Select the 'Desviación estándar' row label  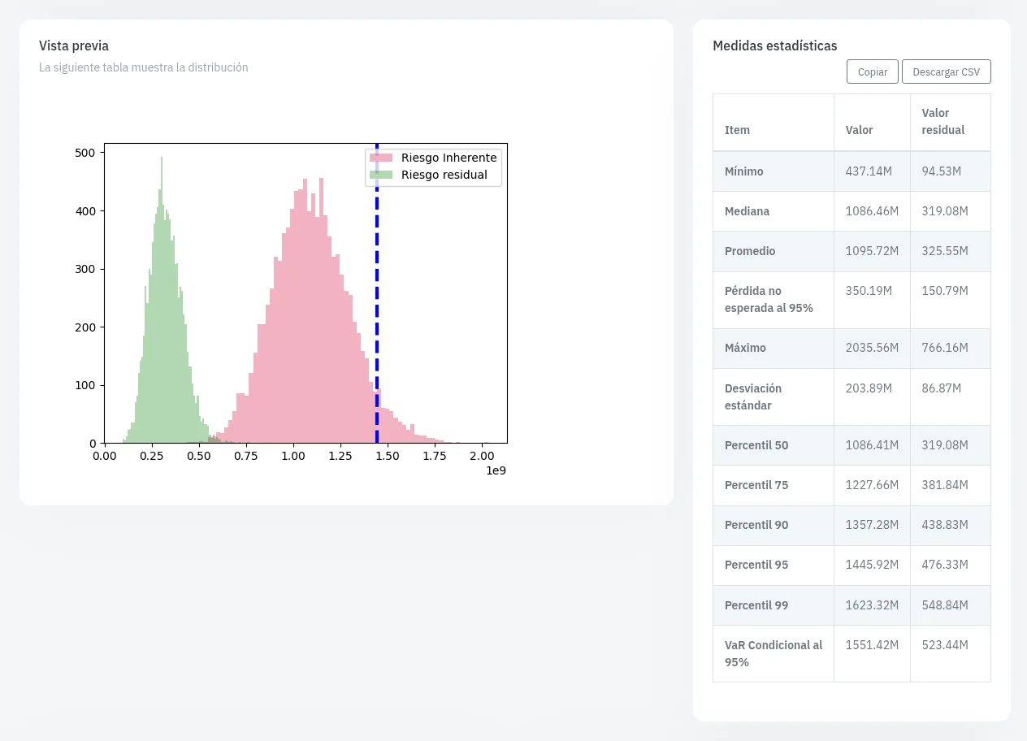pos(753,397)
